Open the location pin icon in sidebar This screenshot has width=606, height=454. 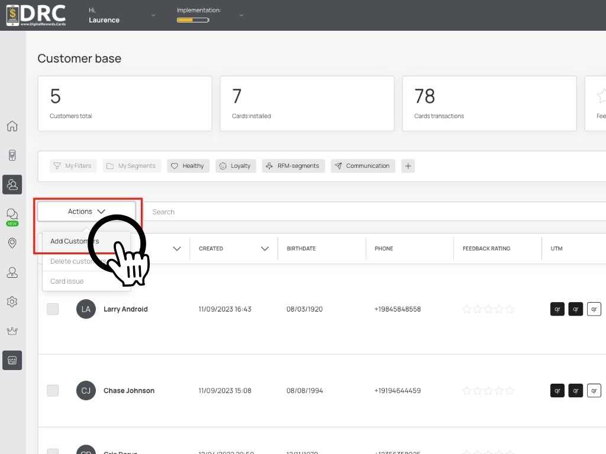pyautogui.click(x=12, y=243)
